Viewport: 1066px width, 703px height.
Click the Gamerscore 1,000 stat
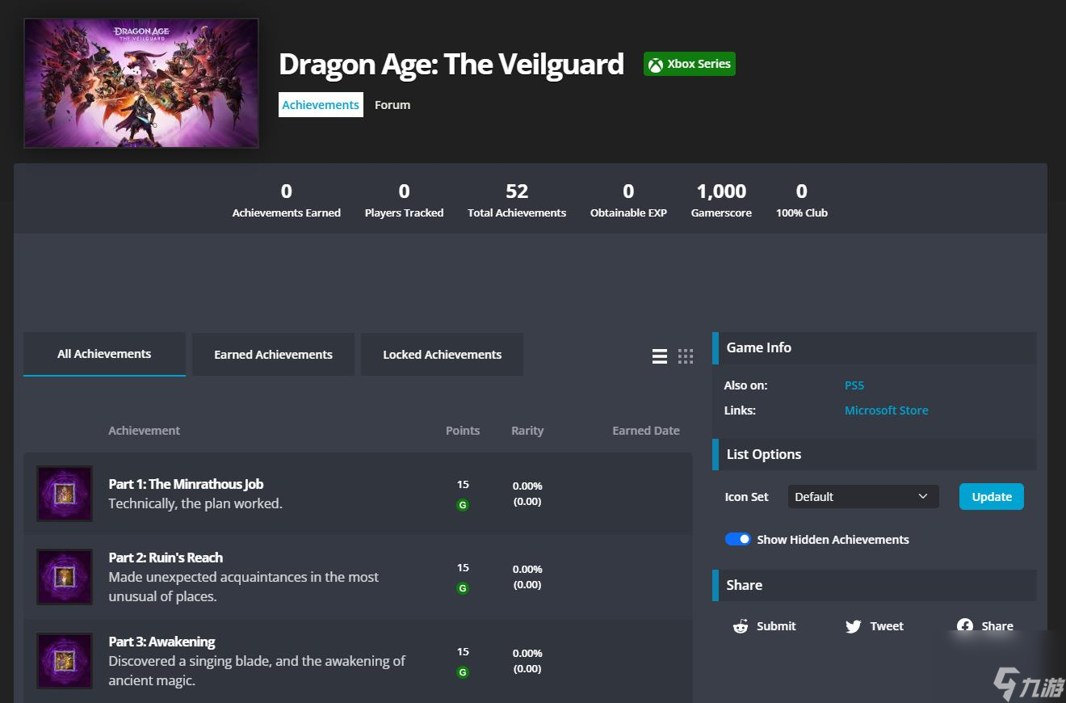point(721,200)
